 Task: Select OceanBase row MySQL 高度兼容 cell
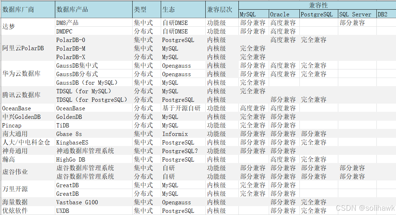[254, 108]
